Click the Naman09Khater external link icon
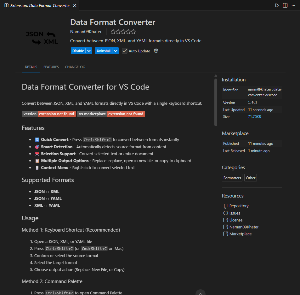Image resolution: width=300 pixels, height=295 pixels. pos(225,227)
